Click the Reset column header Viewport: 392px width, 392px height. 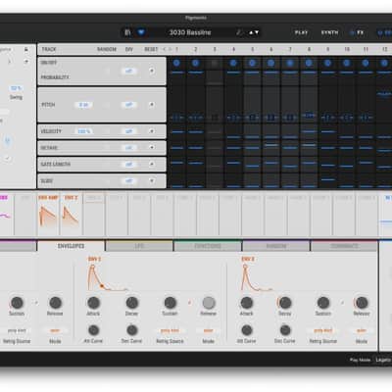pyautogui.click(x=151, y=49)
